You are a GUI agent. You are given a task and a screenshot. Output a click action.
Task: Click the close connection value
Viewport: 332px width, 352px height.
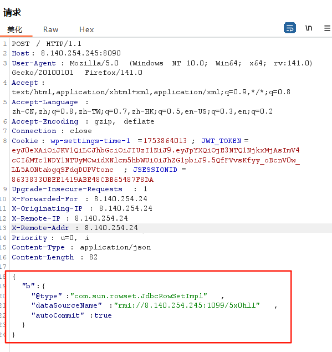[81, 131]
